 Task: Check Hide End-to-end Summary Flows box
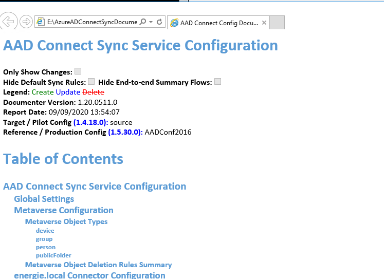(x=218, y=81)
